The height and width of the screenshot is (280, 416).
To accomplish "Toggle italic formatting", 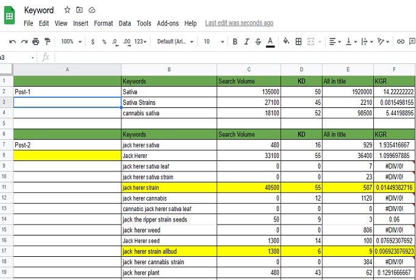I will click(246, 41).
